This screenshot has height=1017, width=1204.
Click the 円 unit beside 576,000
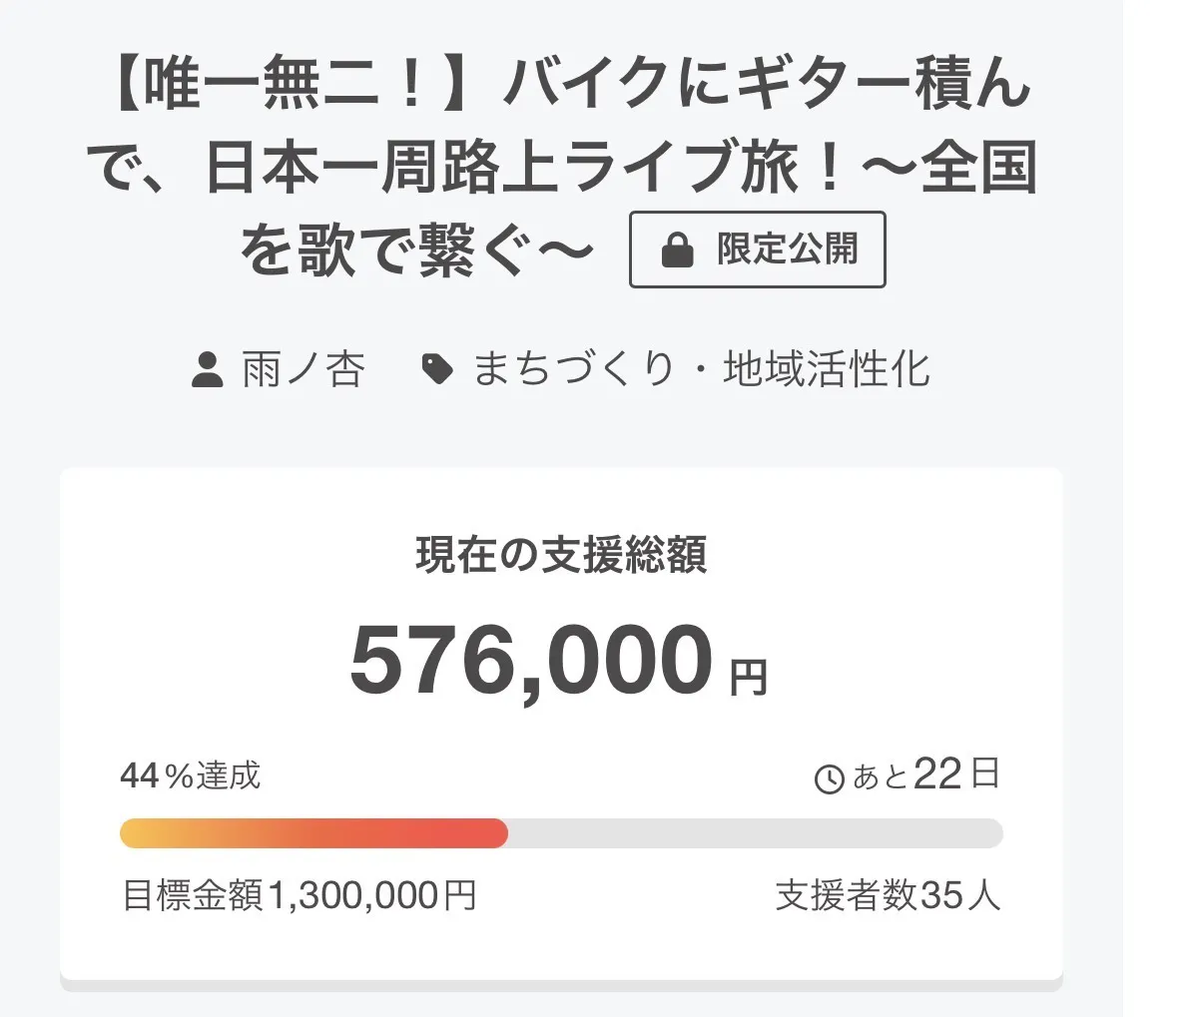coord(748,678)
